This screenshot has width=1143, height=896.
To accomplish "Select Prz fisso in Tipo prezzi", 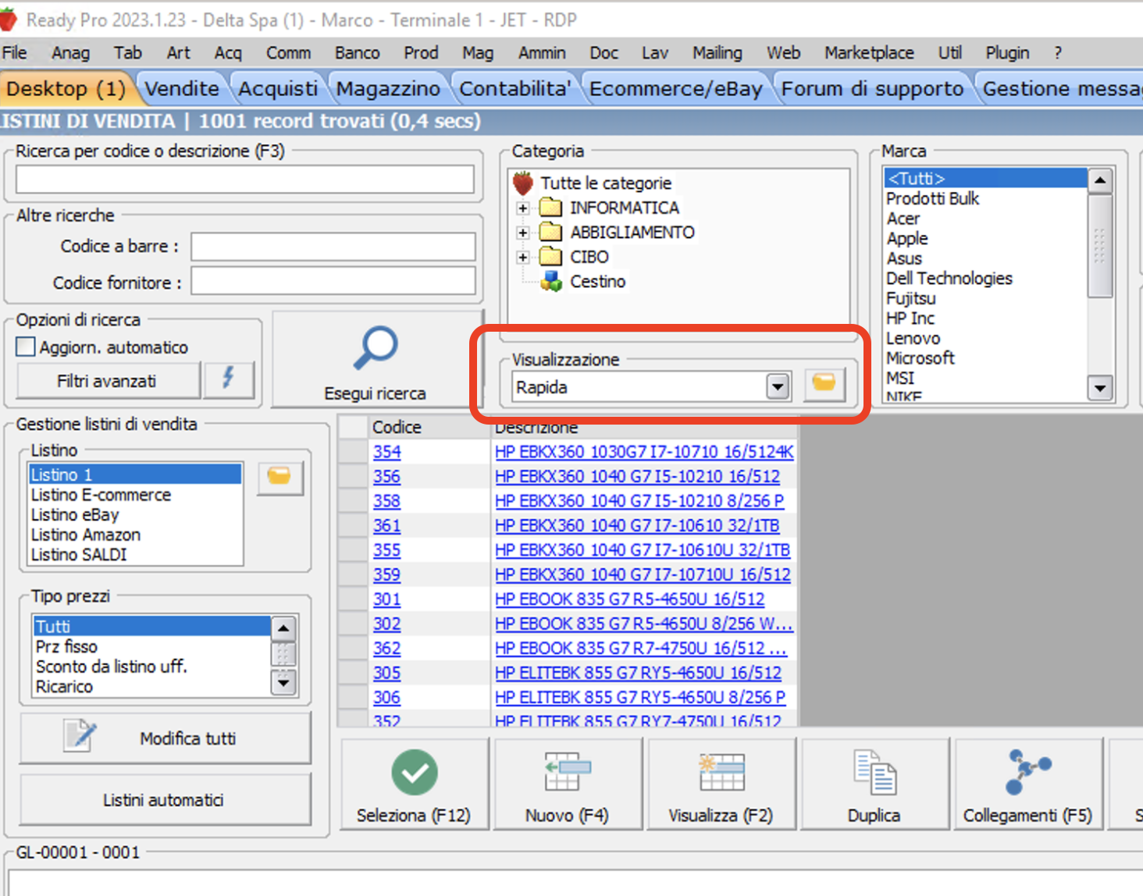I will point(66,647).
